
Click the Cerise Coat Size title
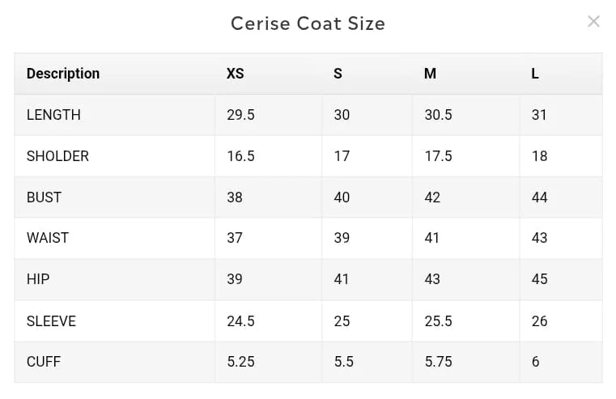[308, 23]
